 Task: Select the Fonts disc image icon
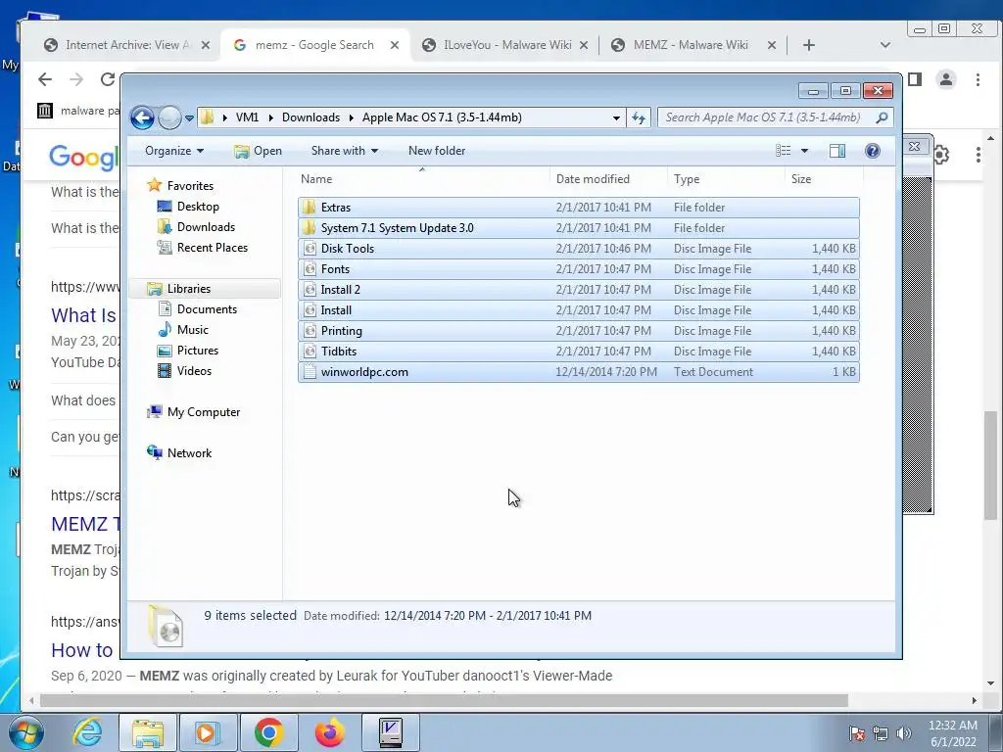click(310, 269)
